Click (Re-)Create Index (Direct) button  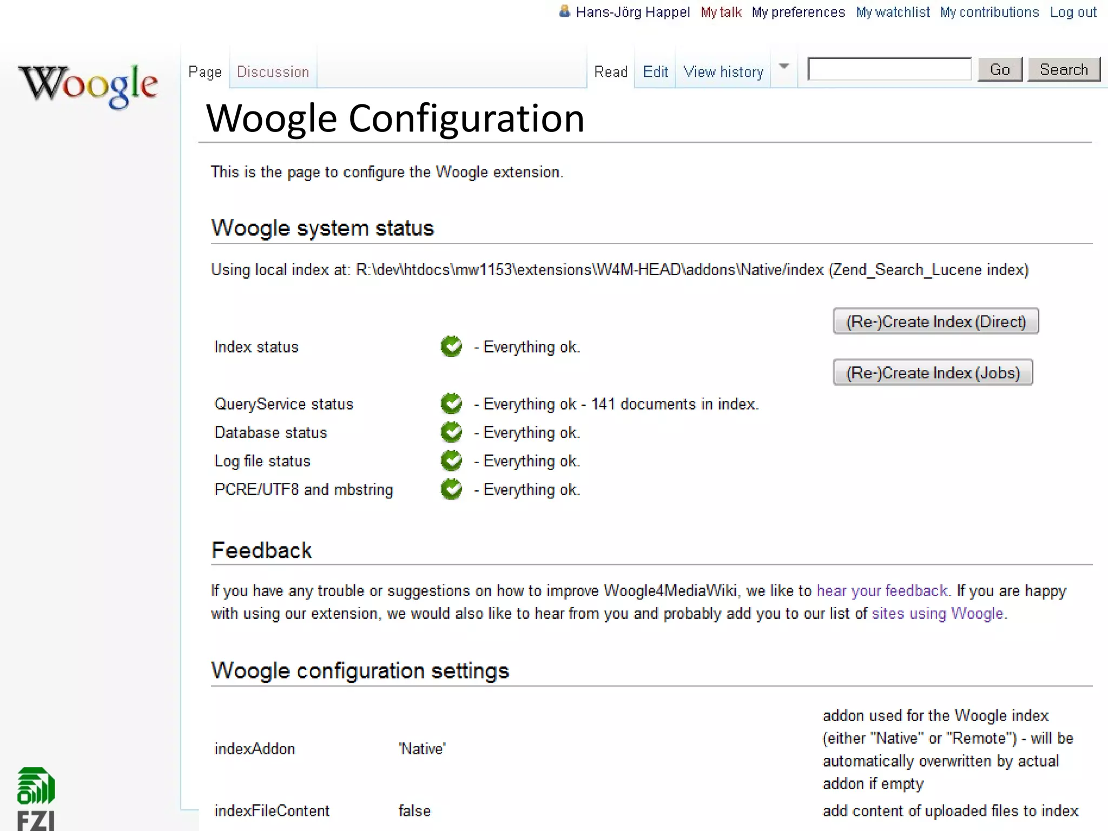click(936, 321)
